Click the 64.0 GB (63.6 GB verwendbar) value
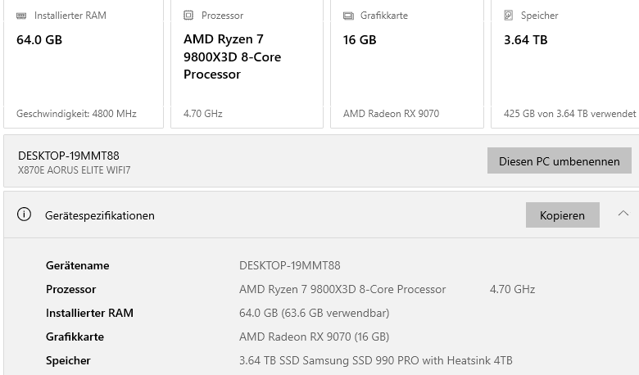639x375 pixels. [314, 313]
